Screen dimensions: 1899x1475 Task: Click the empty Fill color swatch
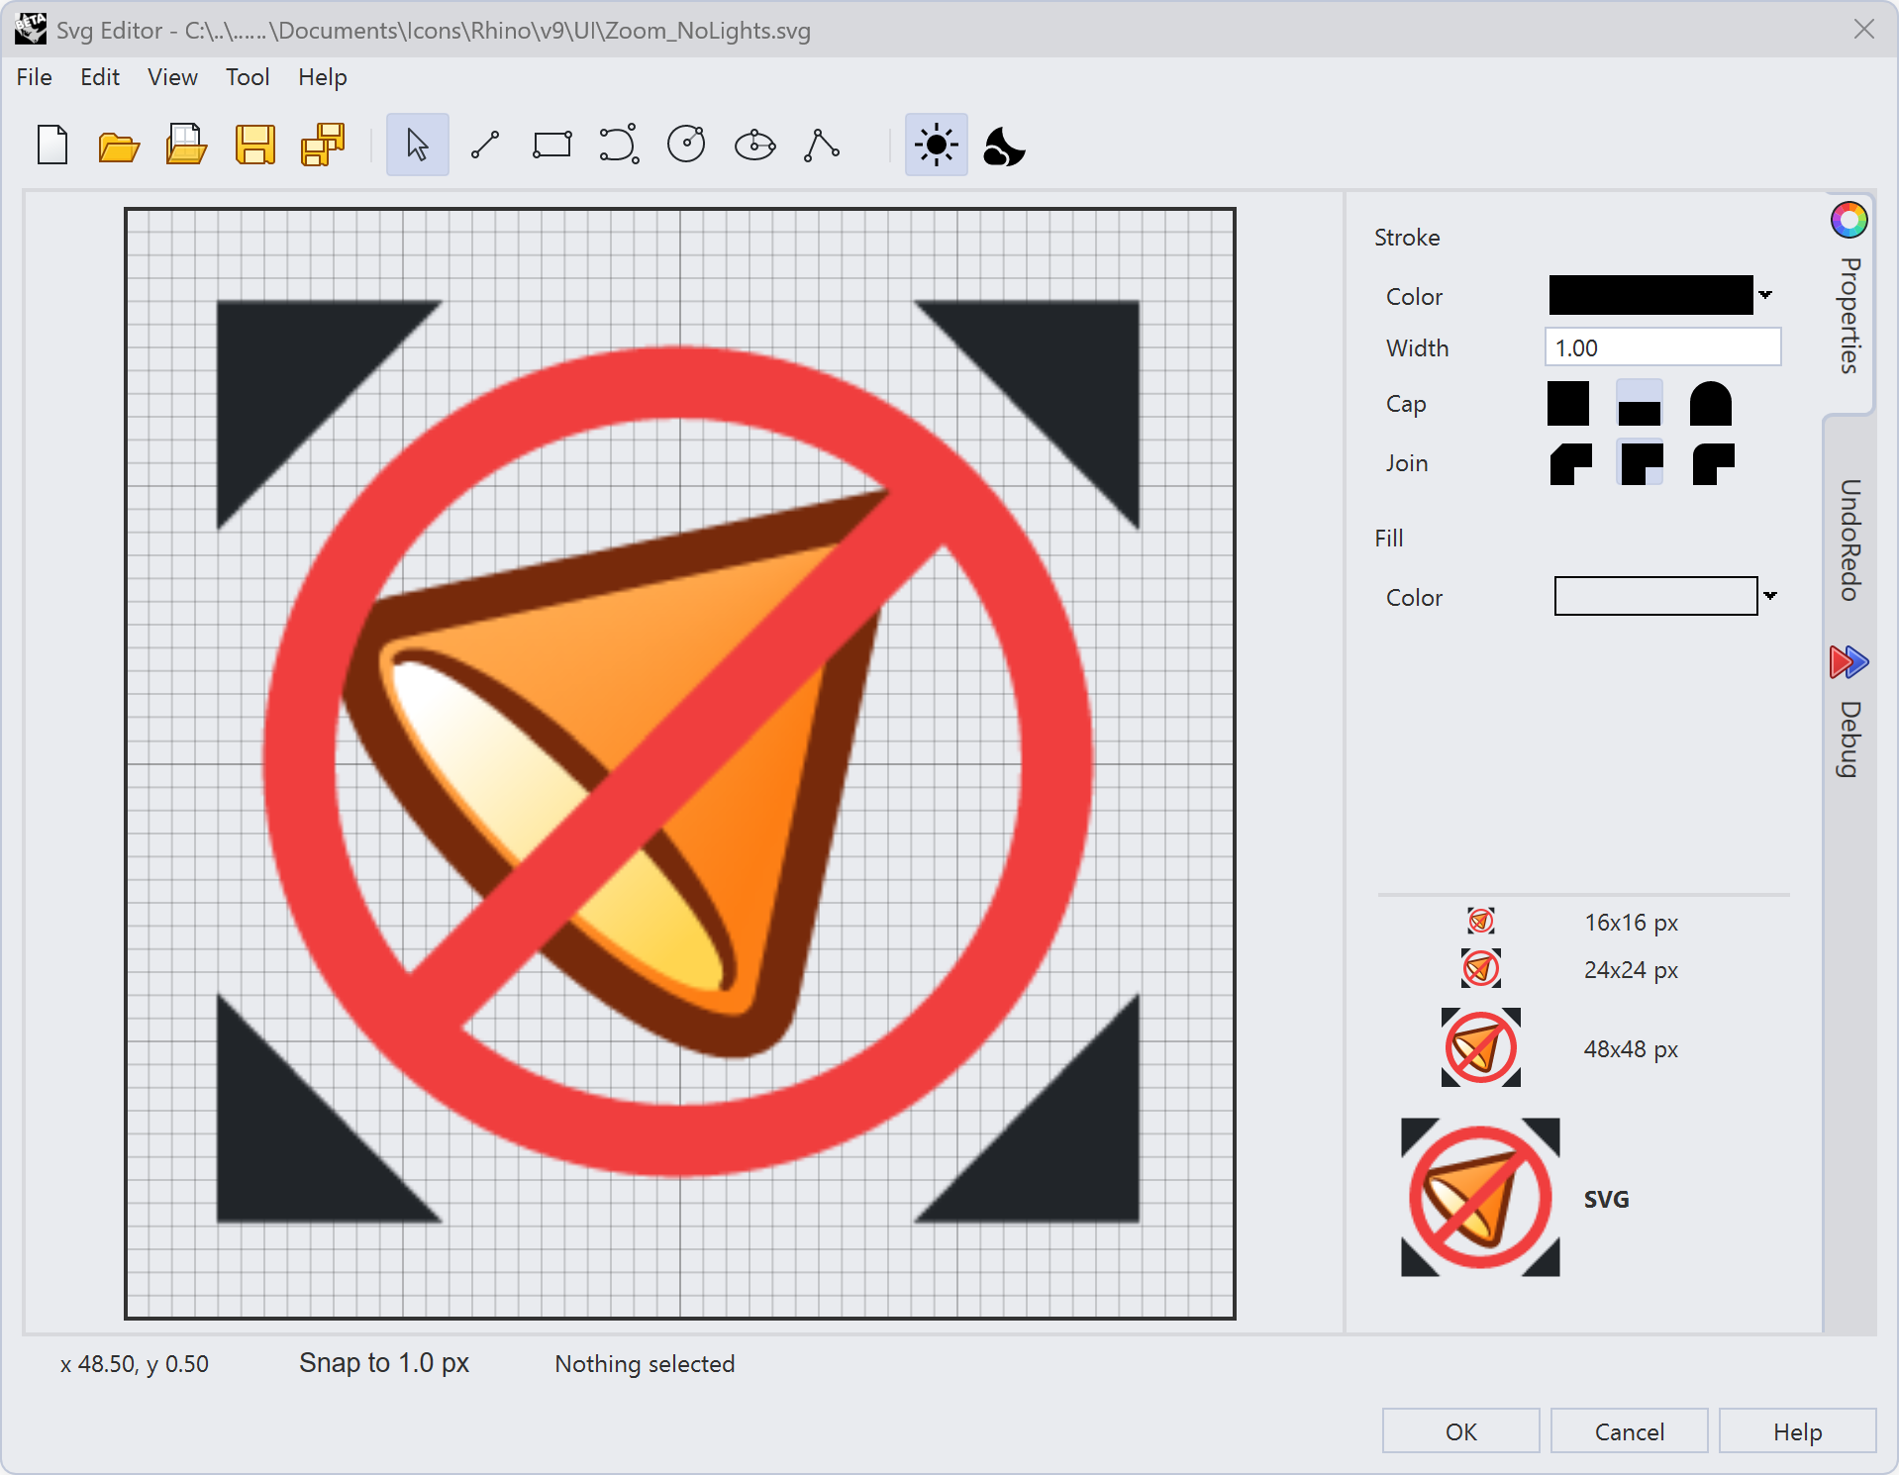pos(1655,596)
